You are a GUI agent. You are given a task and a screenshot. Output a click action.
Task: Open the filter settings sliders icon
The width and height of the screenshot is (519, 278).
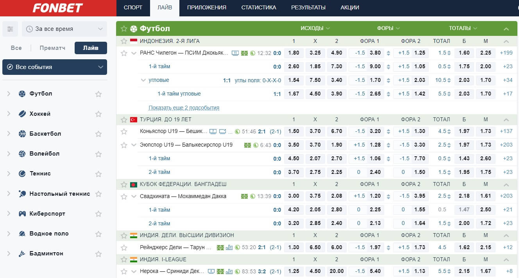pos(10,29)
